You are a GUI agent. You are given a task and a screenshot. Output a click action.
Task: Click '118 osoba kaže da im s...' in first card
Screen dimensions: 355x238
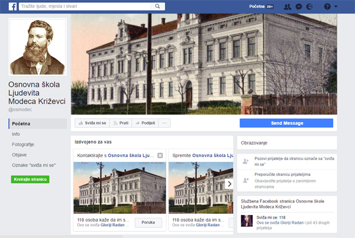103,220
